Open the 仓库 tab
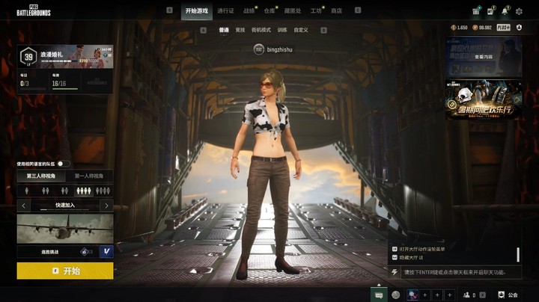Viewport: 539px width, 302px height. point(269,11)
